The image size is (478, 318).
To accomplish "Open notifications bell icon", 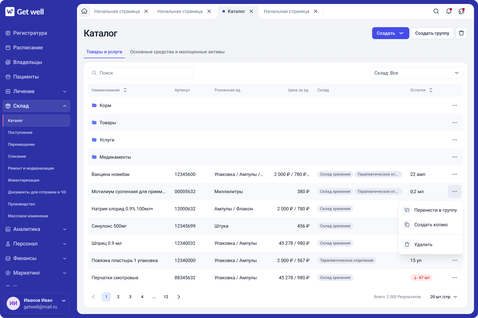I will coord(449,11).
